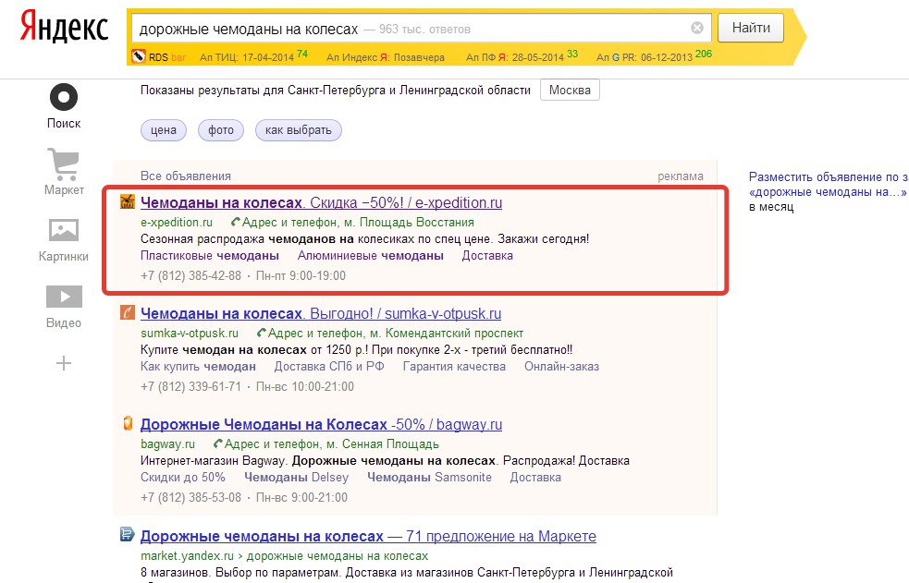Open Онлайн-заказ sitelink
The image size is (909, 583).
(x=561, y=367)
